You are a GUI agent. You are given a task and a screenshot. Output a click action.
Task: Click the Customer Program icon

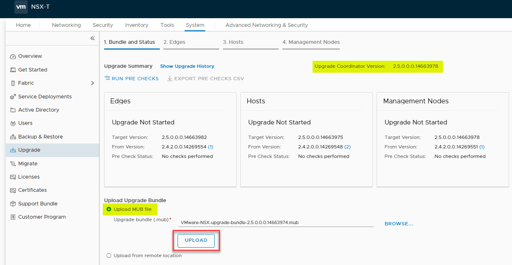click(12, 217)
